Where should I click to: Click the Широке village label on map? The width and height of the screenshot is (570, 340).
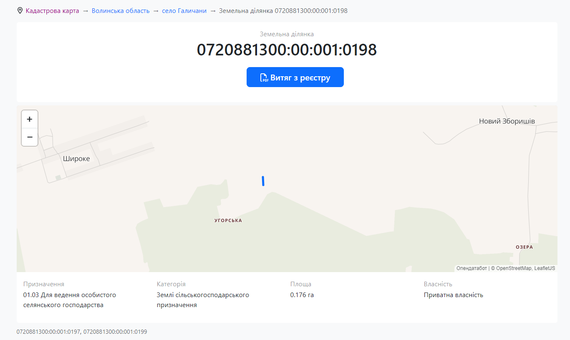point(76,159)
